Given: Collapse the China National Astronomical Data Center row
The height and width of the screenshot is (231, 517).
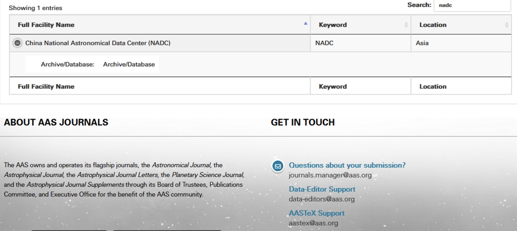Looking at the screenshot, I should (x=17, y=43).
